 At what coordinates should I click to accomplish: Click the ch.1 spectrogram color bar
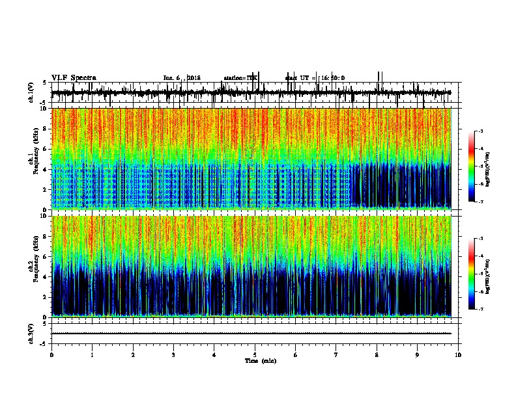click(x=472, y=166)
